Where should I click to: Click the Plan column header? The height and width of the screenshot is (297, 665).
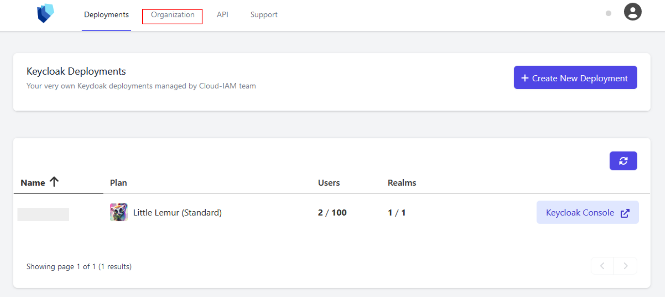pos(118,183)
